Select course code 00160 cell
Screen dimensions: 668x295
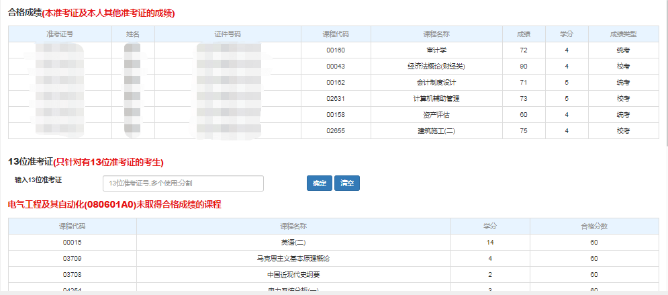(x=335, y=50)
